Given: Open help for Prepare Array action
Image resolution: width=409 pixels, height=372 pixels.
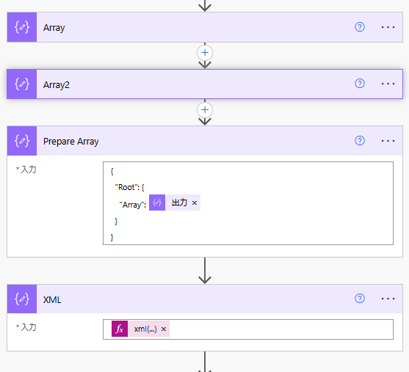Looking at the screenshot, I should click(360, 141).
